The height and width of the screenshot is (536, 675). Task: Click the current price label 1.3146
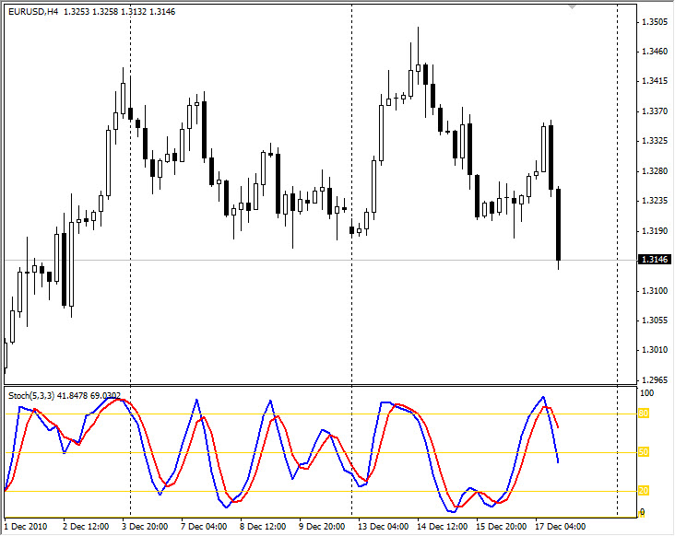[x=655, y=259]
